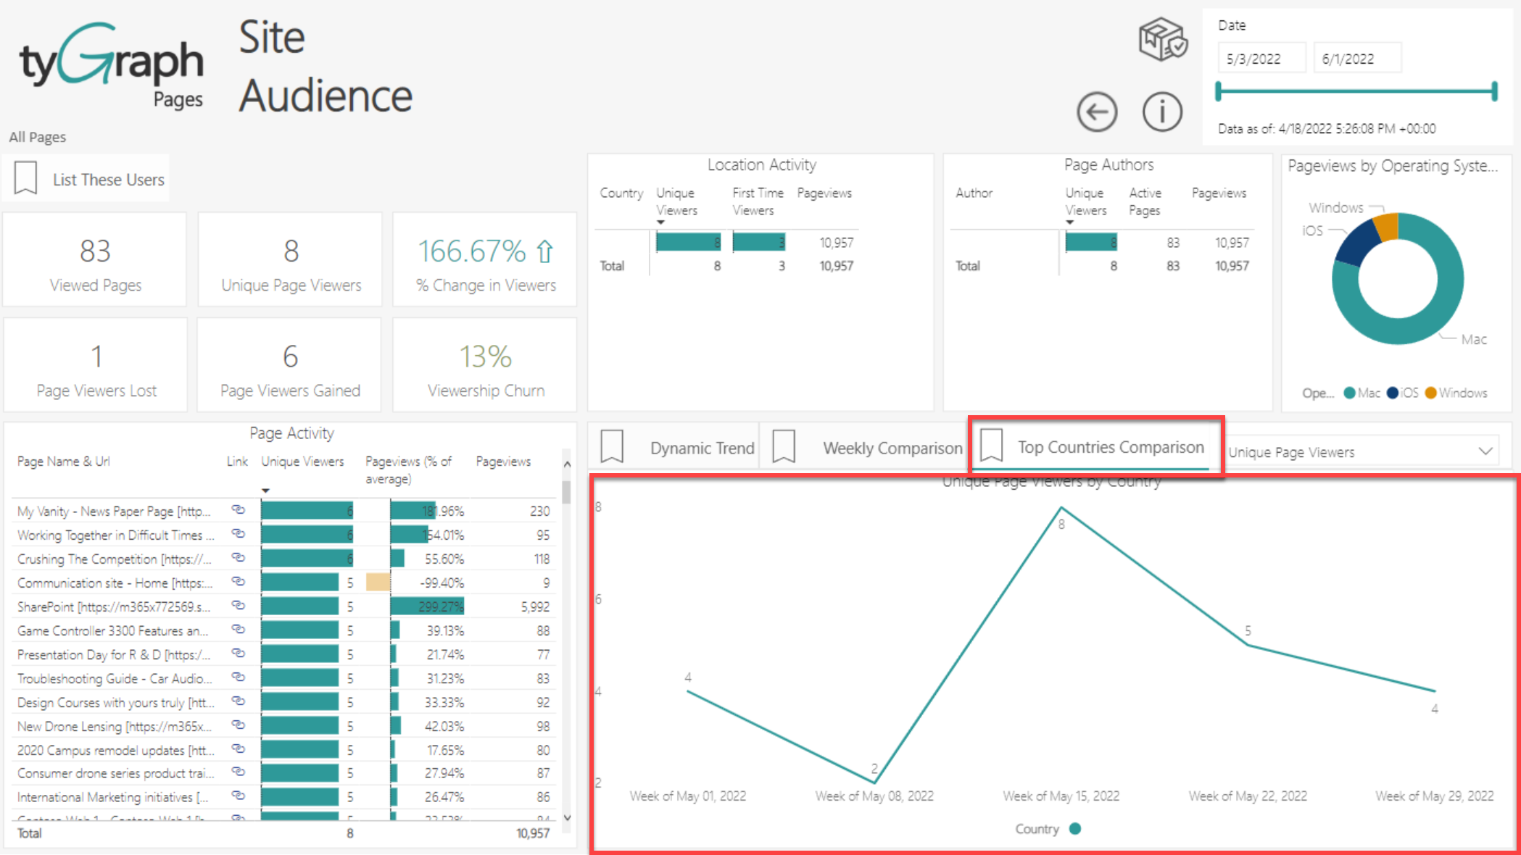1521x855 pixels.
Task: Toggle iOS legend item in OS chart
Action: (x=1403, y=393)
